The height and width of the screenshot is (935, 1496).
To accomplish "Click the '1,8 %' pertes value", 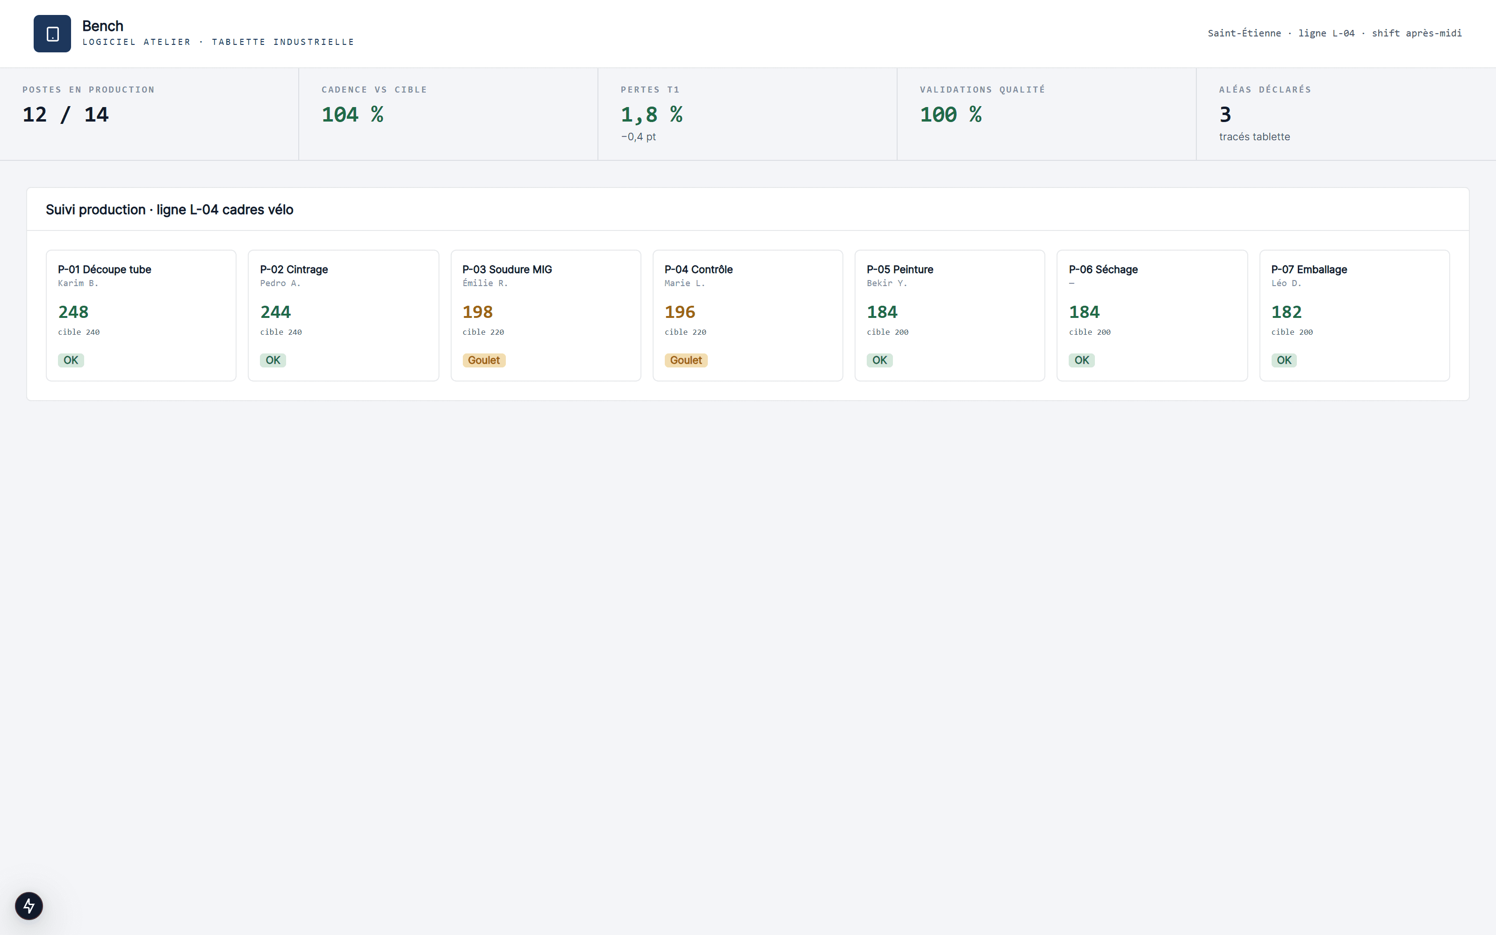I will coord(652,115).
